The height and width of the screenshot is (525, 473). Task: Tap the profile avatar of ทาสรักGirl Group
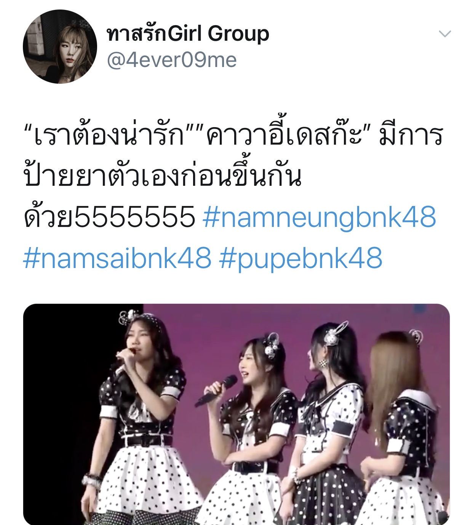60,46
